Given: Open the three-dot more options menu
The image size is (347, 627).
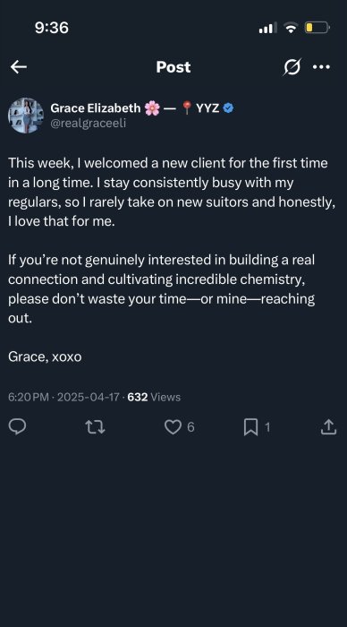Looking at the screenshot, I should (x=321, y=67).
